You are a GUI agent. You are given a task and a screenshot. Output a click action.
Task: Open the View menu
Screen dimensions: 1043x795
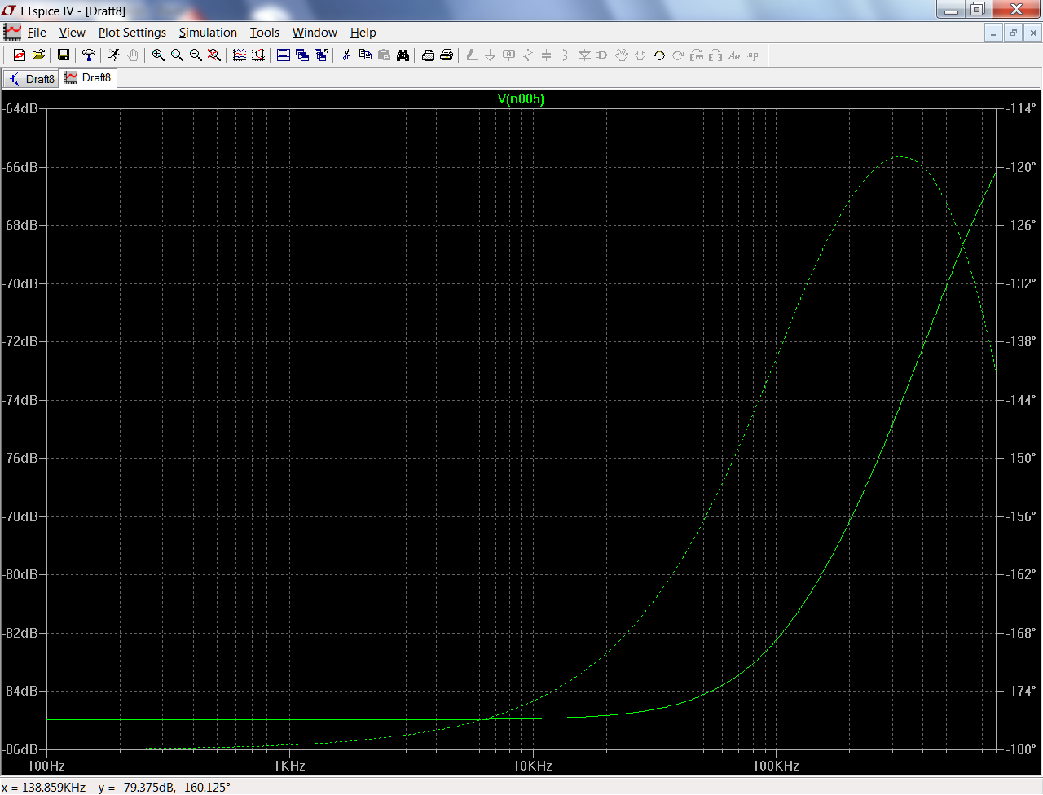(72, 33)
